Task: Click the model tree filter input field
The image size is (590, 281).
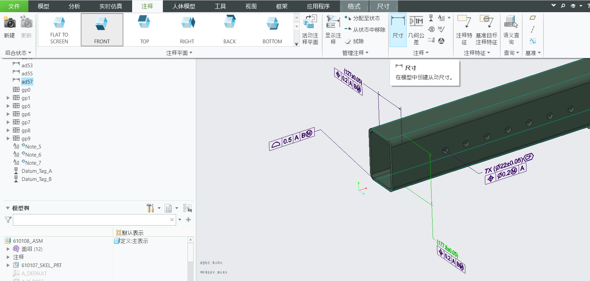Action: point(91,220)
